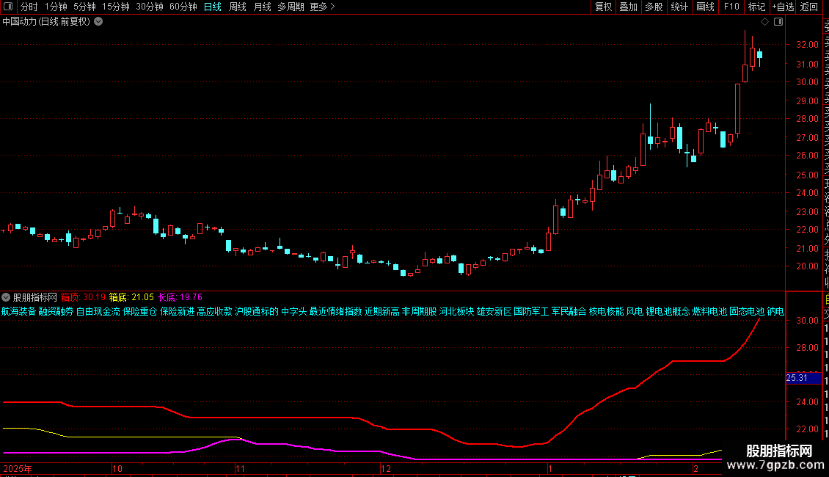829x477 pixels.
Task: Click the 核电核能 concept tag
Action: point(607,311)
